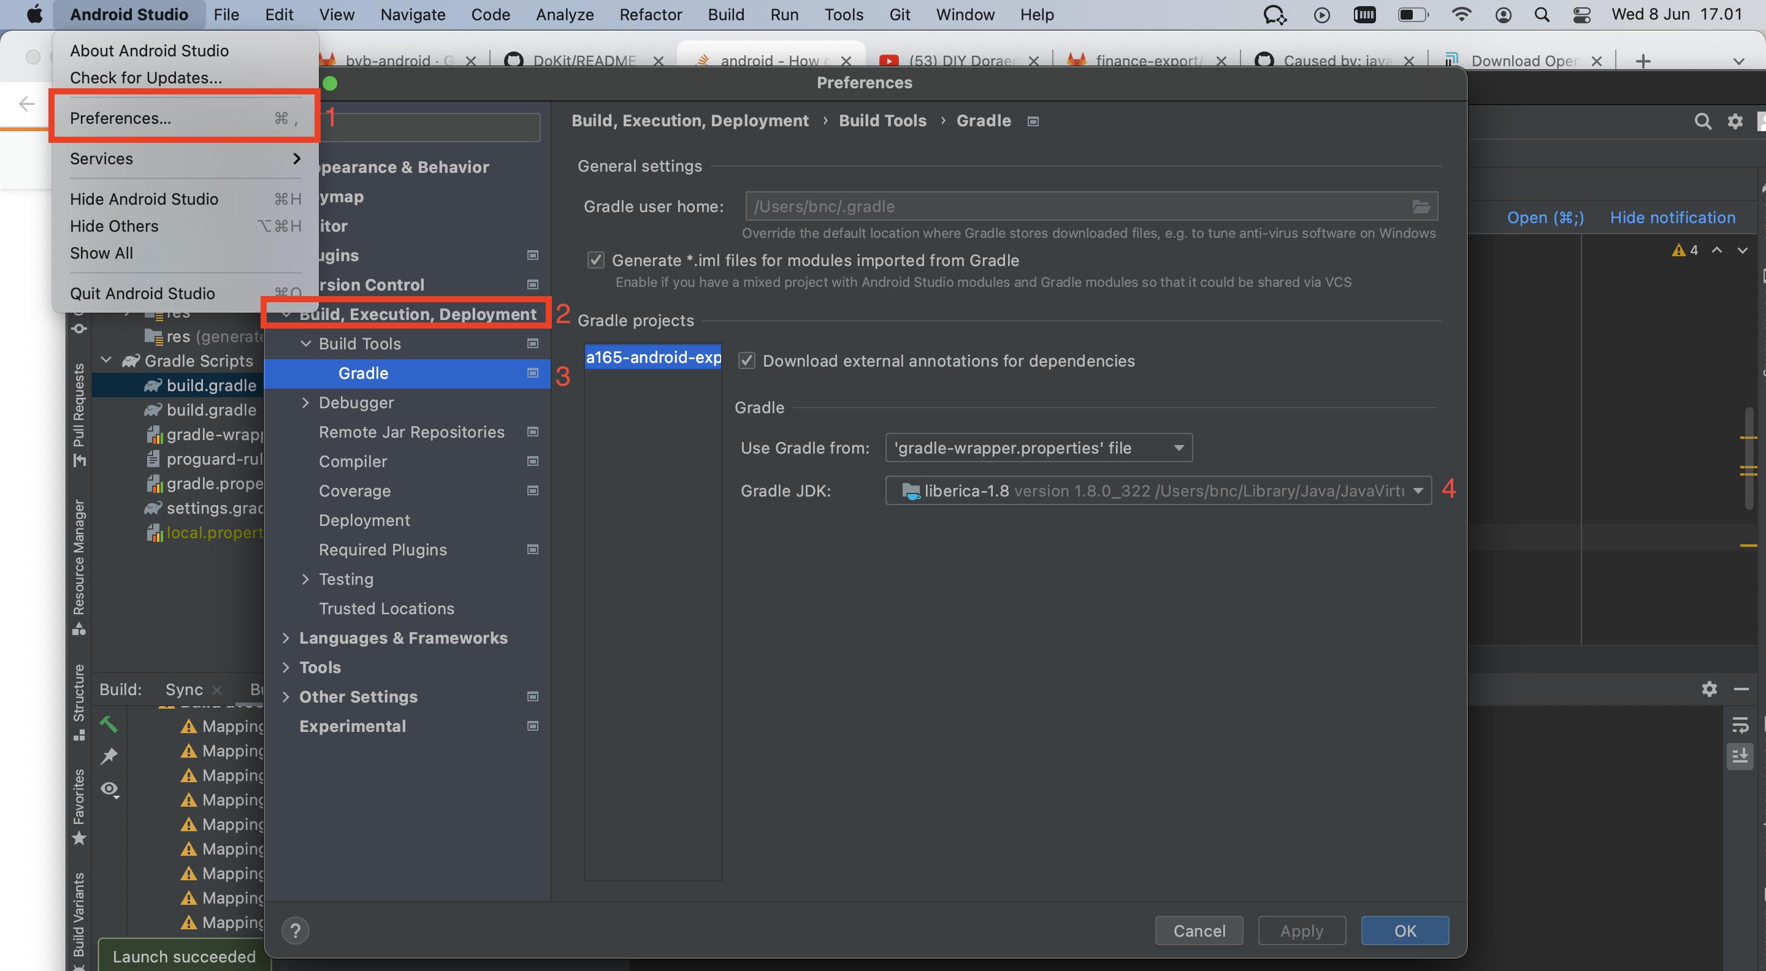Select Check for Updates menu item
Viewport: 1766px width, 971px height.
point(146,77)
